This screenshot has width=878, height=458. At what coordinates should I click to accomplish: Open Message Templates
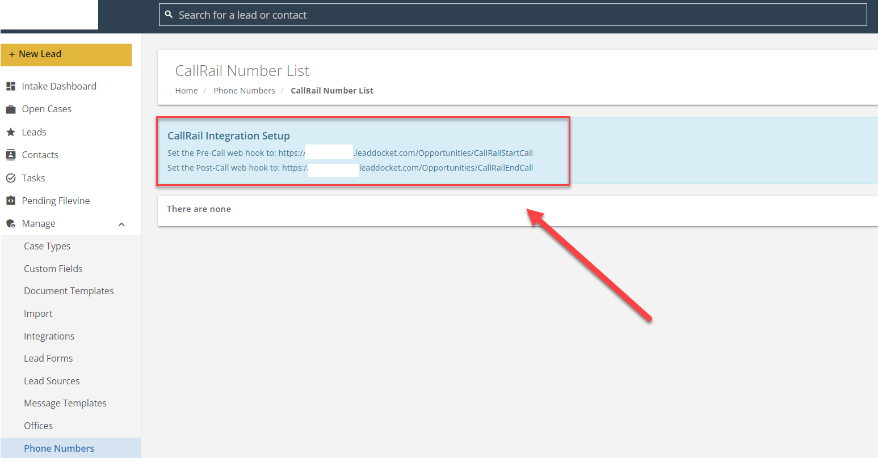coord(65,402)
